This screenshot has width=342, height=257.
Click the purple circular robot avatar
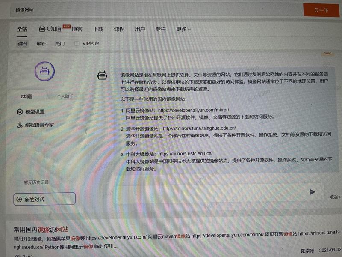pos(44,71)
